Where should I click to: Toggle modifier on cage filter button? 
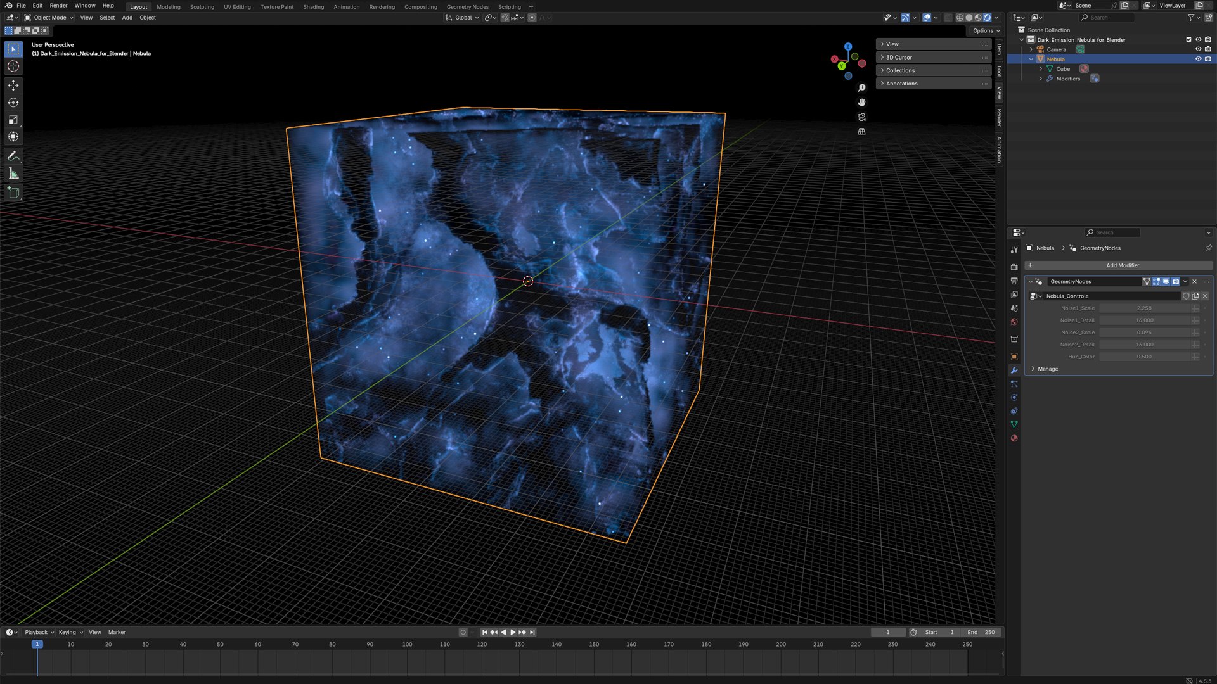coord(1147,282)
